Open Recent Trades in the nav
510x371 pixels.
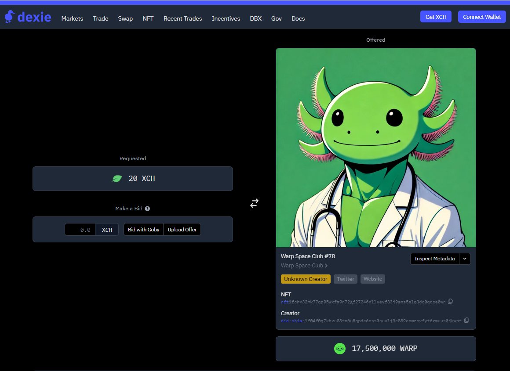point(183,18)
